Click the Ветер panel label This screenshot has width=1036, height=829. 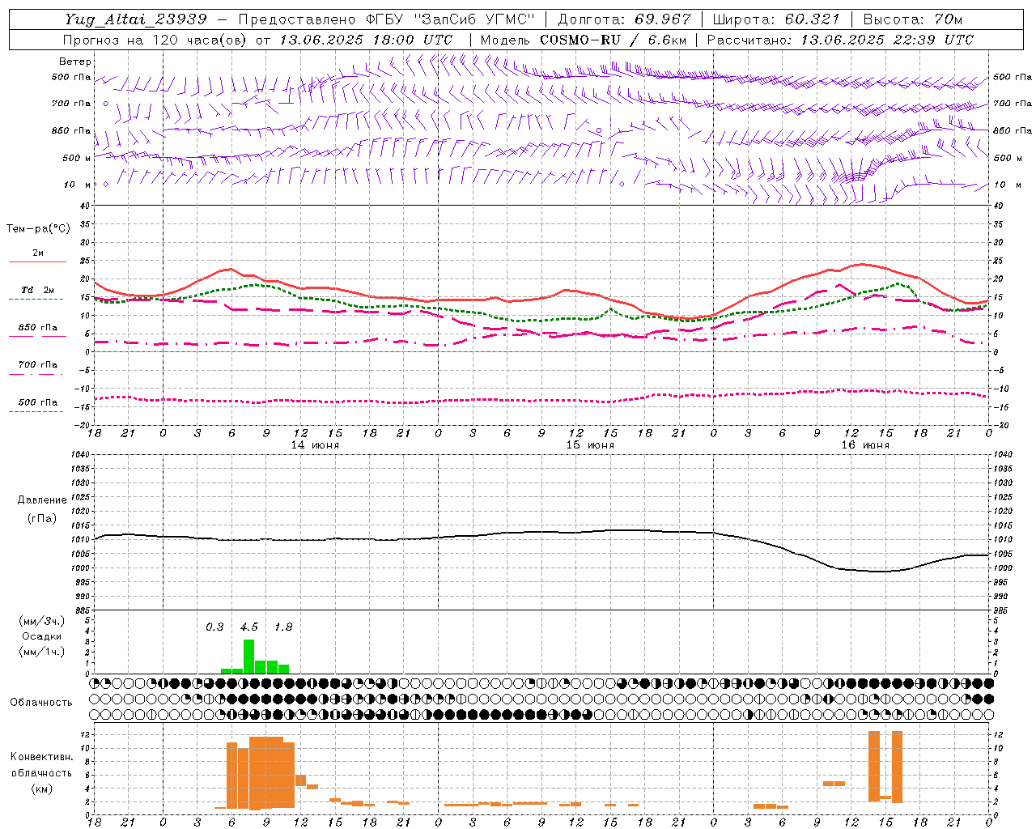[75, 62]
